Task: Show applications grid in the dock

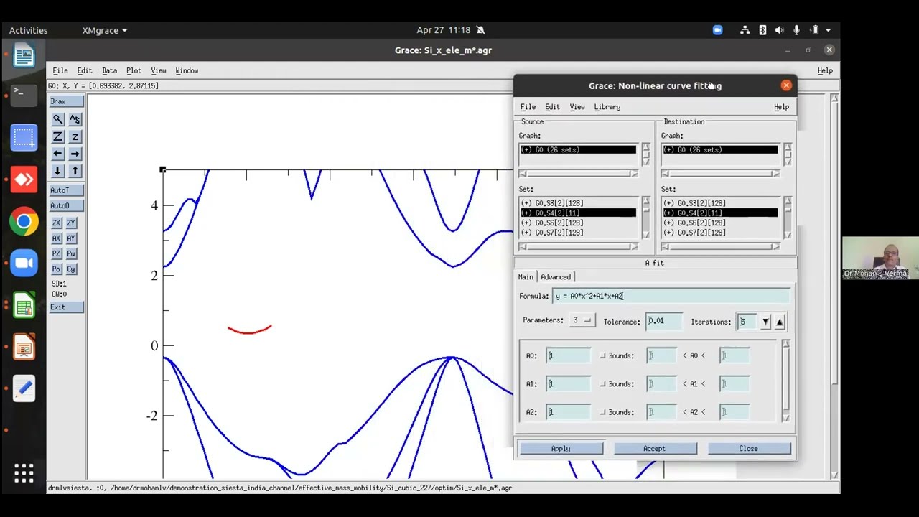Action: tap(24, 472)
